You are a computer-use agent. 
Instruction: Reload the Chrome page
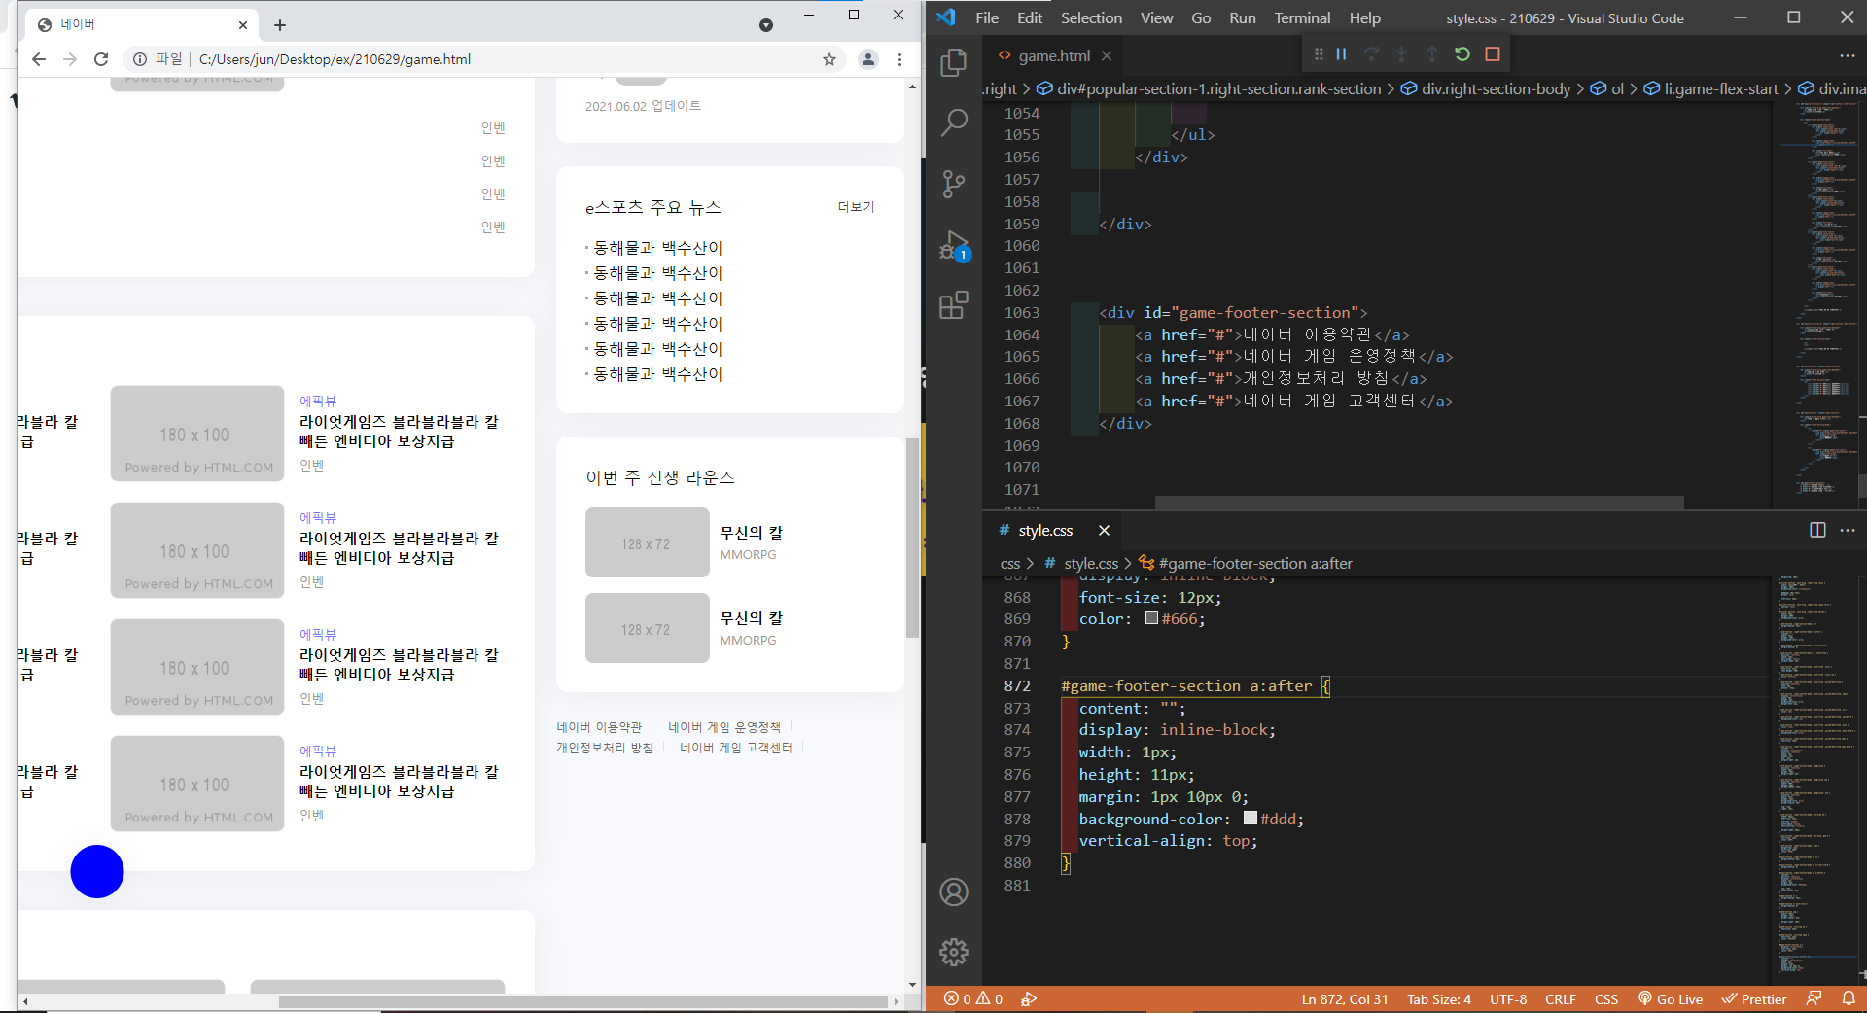tap(101, 59)
